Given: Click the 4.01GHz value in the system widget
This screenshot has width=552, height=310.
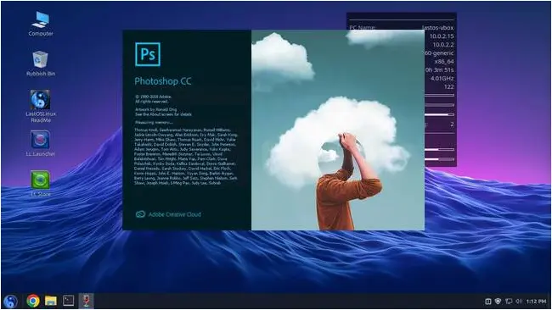Looking at the screenshot, I should pos(442,78).
